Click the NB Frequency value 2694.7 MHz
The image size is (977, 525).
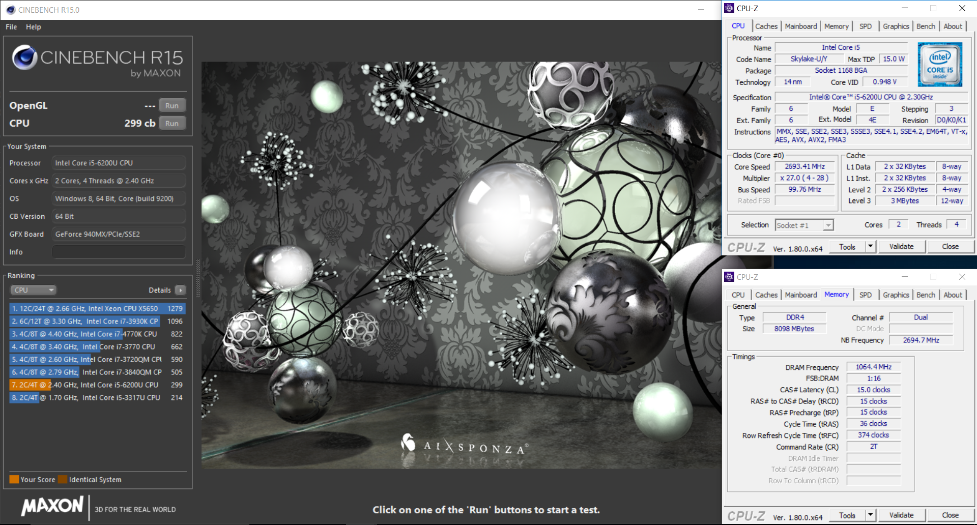point(921,340)
